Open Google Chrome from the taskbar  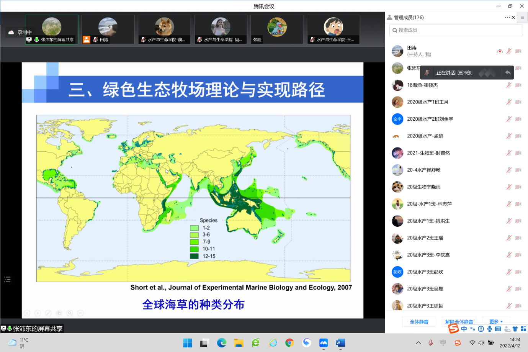pyautogui.click(x=289, y=343)
